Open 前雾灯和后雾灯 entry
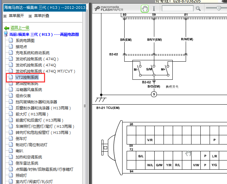 [x=40, y=120]
